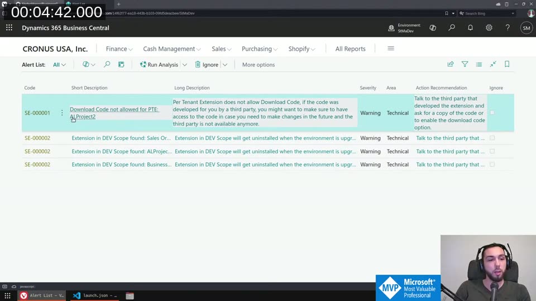Click the search magnifier in header
The image size is (536, 301).
pyautogui.click(x=452, y=28)
